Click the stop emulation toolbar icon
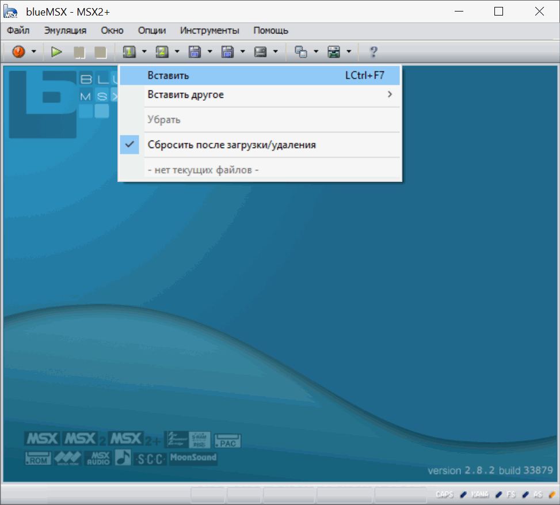Screen dimensions: 560x505 click(x=100, y=52)
